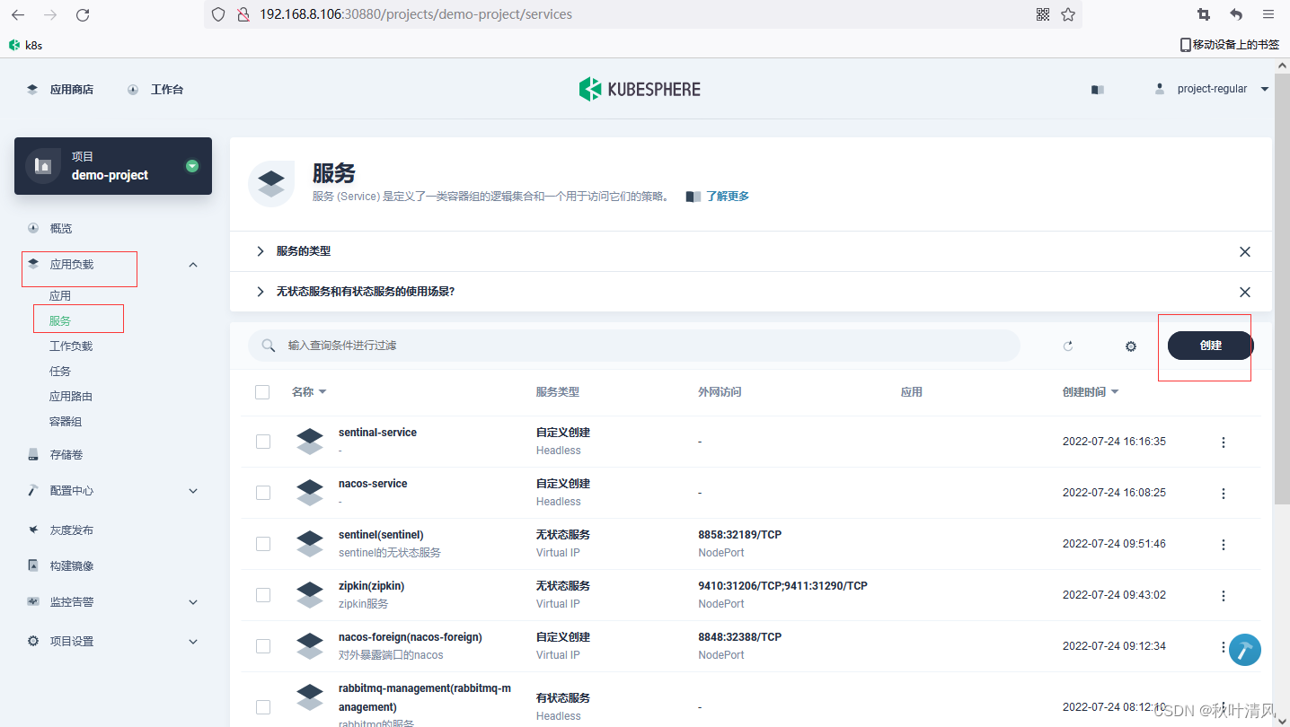Sort by 名称 column

[309, 392]
